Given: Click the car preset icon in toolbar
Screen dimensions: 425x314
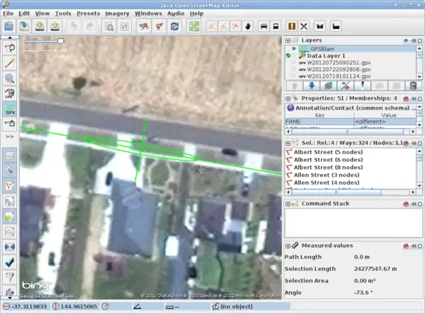Looking at the screenshot, I should [x=266, y=26].
